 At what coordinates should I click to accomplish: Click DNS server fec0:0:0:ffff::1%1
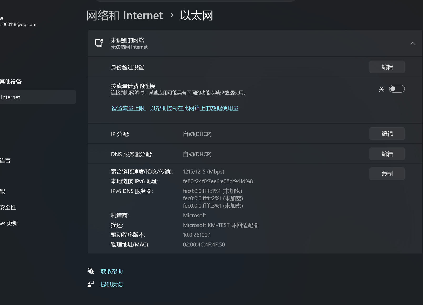212,191
